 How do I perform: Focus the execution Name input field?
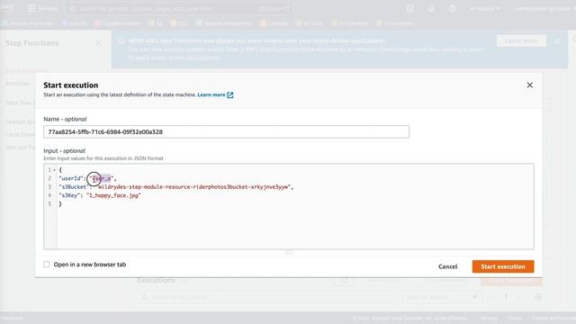point(226,132)
